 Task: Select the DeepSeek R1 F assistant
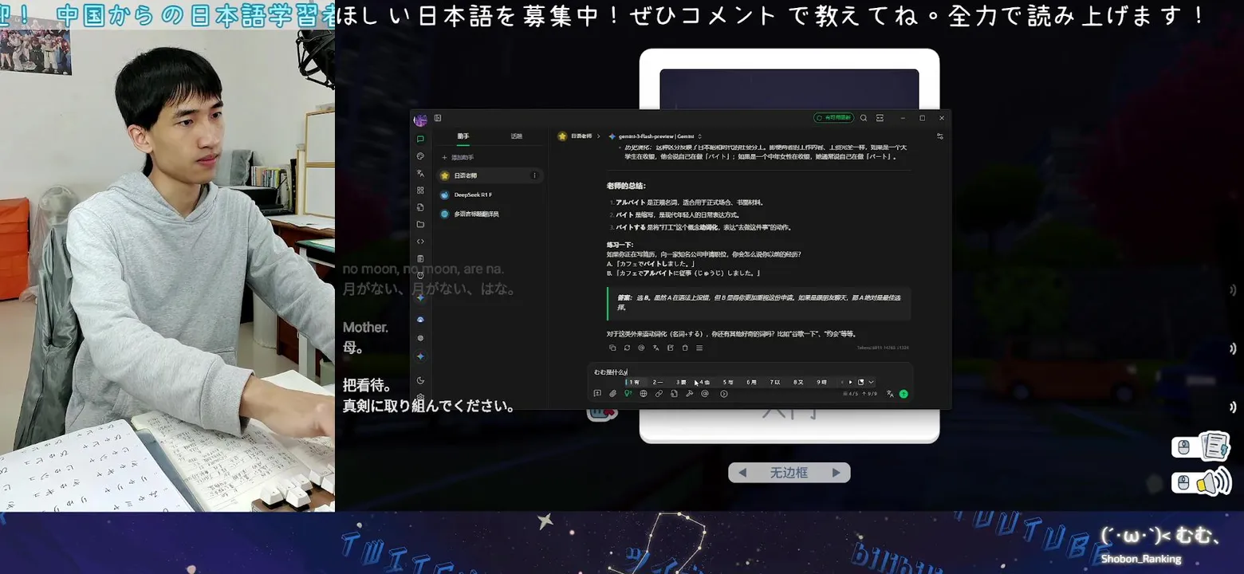[490, 195]
